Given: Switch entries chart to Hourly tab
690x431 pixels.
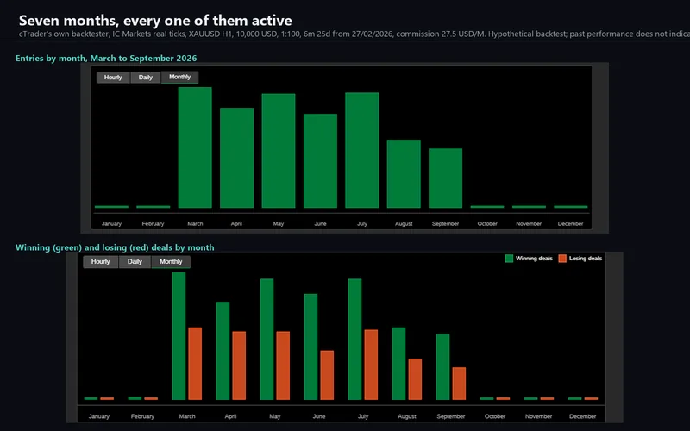Looking at the screenshot, I should point(113,78).
